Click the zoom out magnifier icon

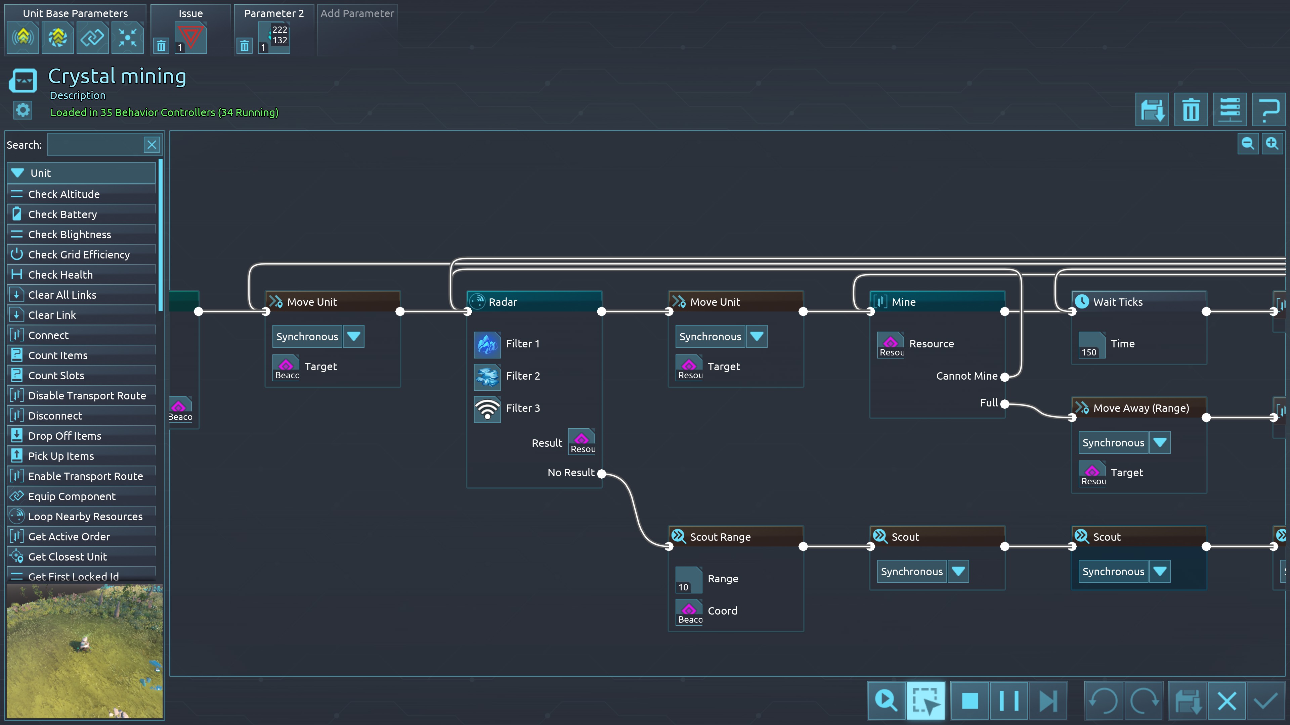pyautogui.click(x=1247, y=144)
